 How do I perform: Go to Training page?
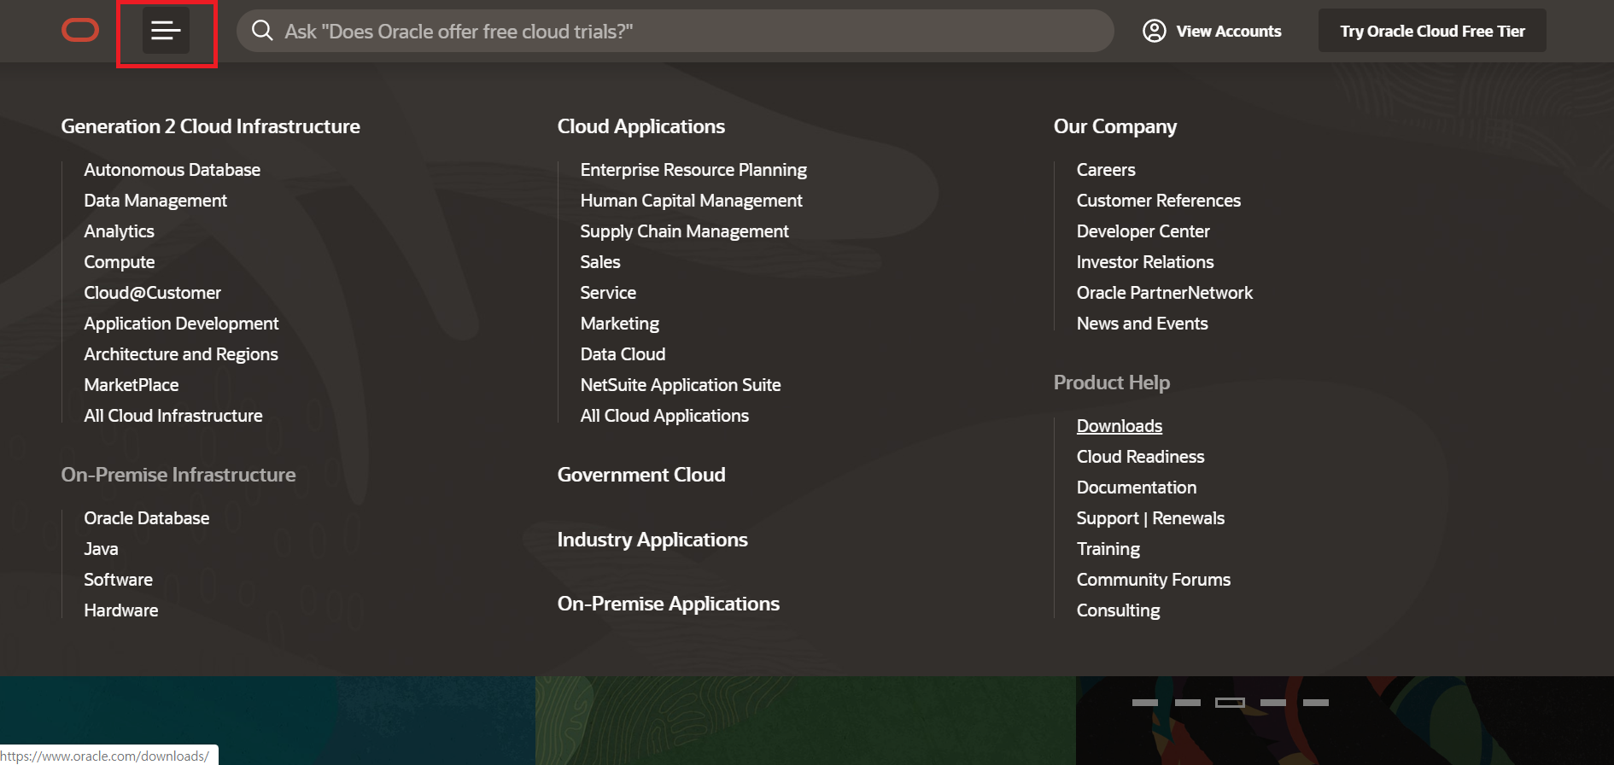coord(1108,549)
